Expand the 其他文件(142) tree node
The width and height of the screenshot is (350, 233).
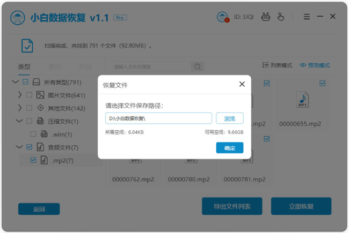(x=20, y=108)
